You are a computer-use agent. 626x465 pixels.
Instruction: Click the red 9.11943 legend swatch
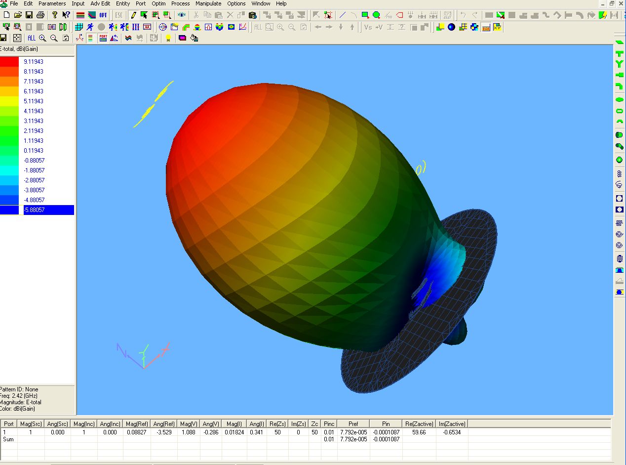pyautogui.click(x=9, y=62)
